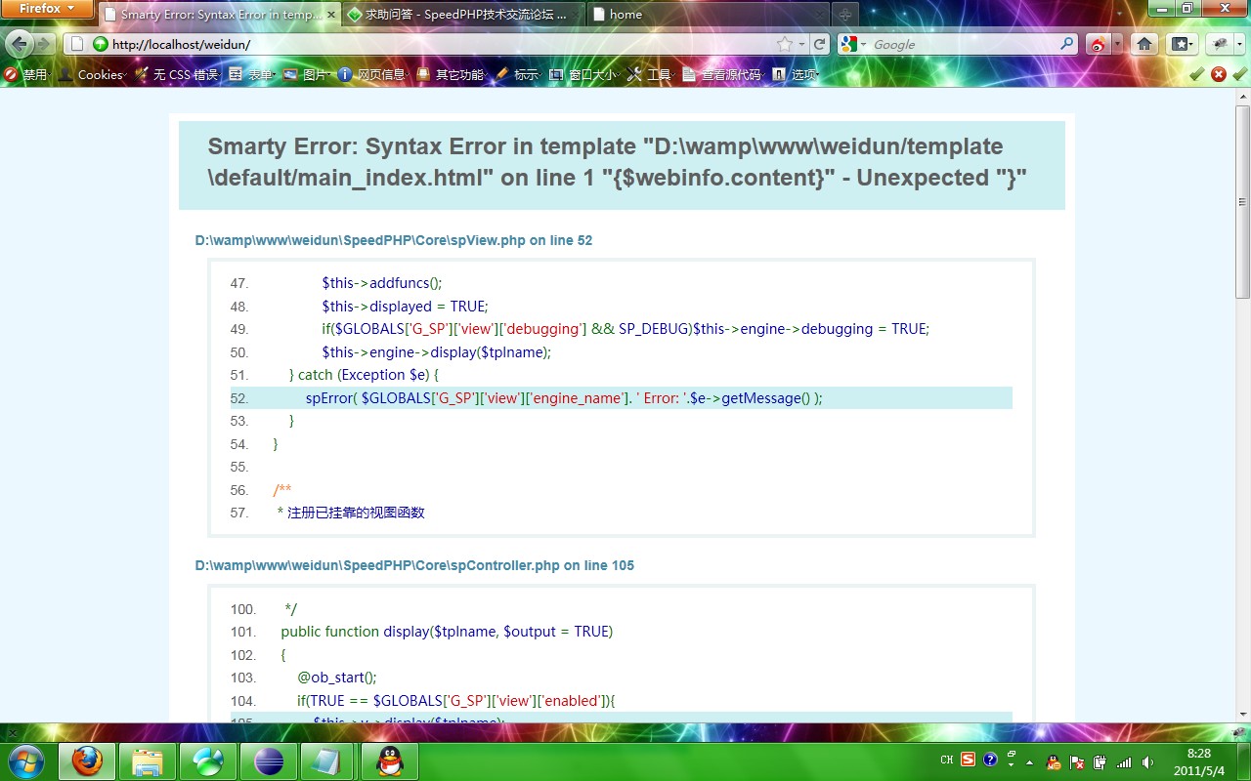Open the Google search engine selector

click(x=852, y=44)
